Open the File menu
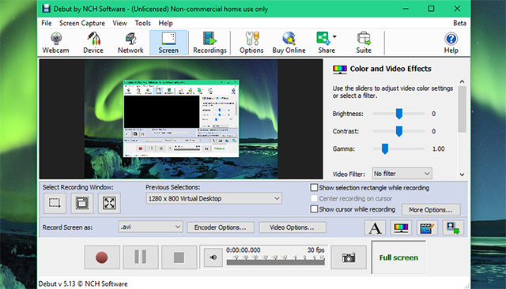 (47, 23)
